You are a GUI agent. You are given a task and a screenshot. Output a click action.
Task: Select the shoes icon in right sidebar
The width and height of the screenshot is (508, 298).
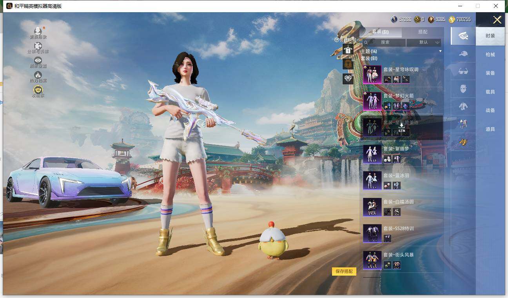463,124
